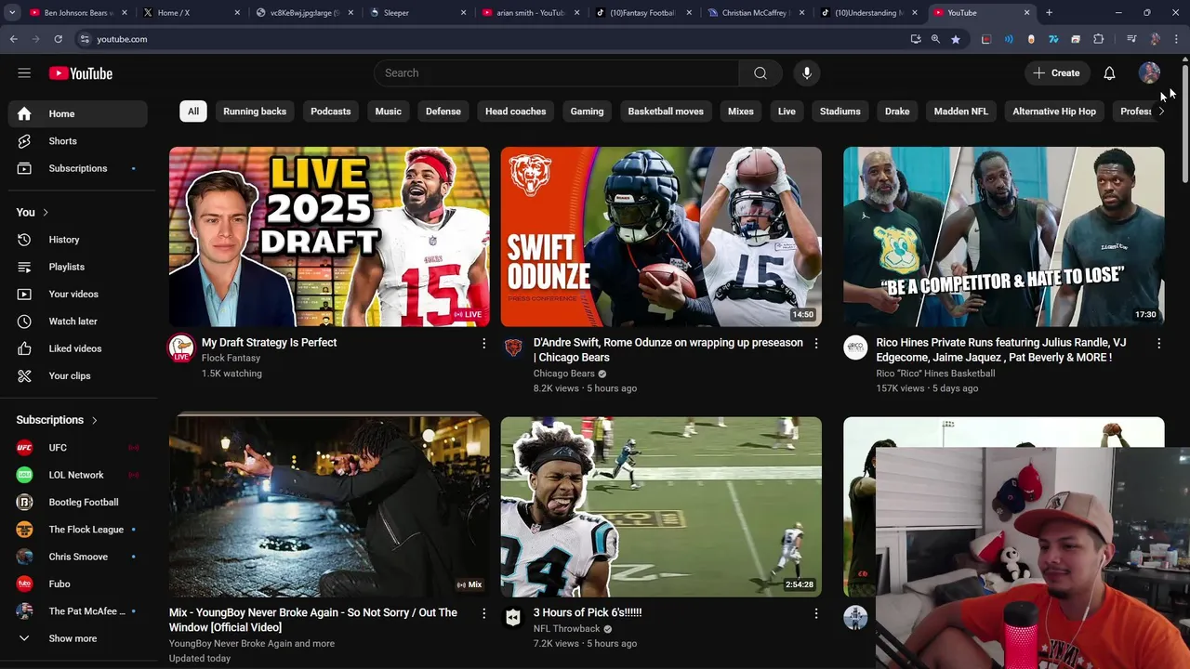1190x669 pixels.
Task: Start voice search with microphone
Action: coord(807,73)
